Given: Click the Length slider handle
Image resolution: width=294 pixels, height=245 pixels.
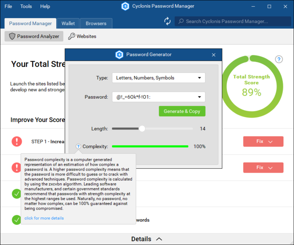Looking at the screenshot, I should [142, 129].
